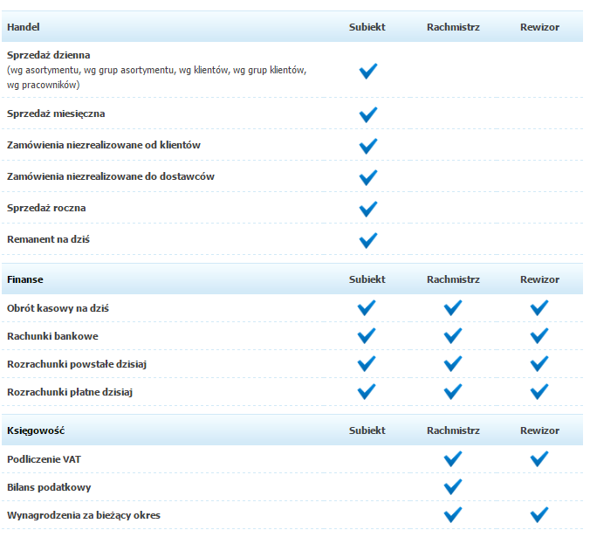590x537 pixels.
Task: Click the Sprzedaż roczna label
Action: tap(46, 208)
